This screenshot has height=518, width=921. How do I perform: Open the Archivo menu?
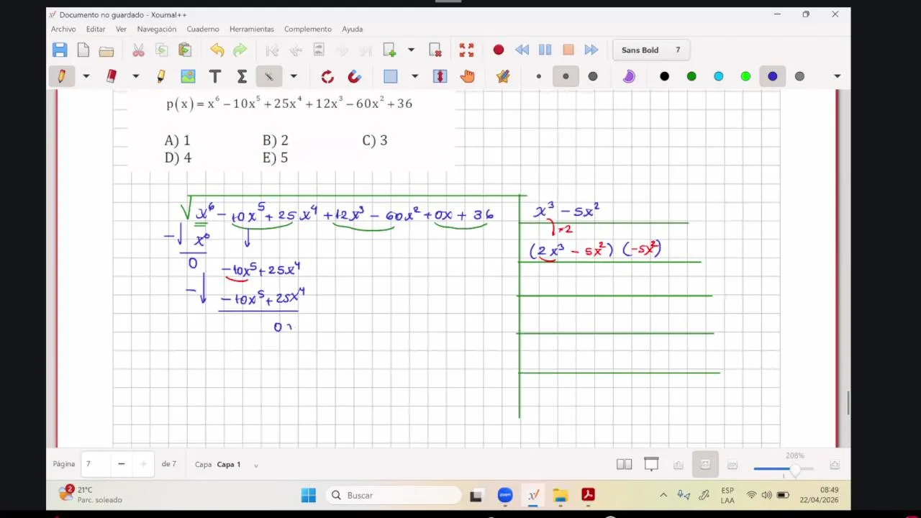[x=63, y=29]
